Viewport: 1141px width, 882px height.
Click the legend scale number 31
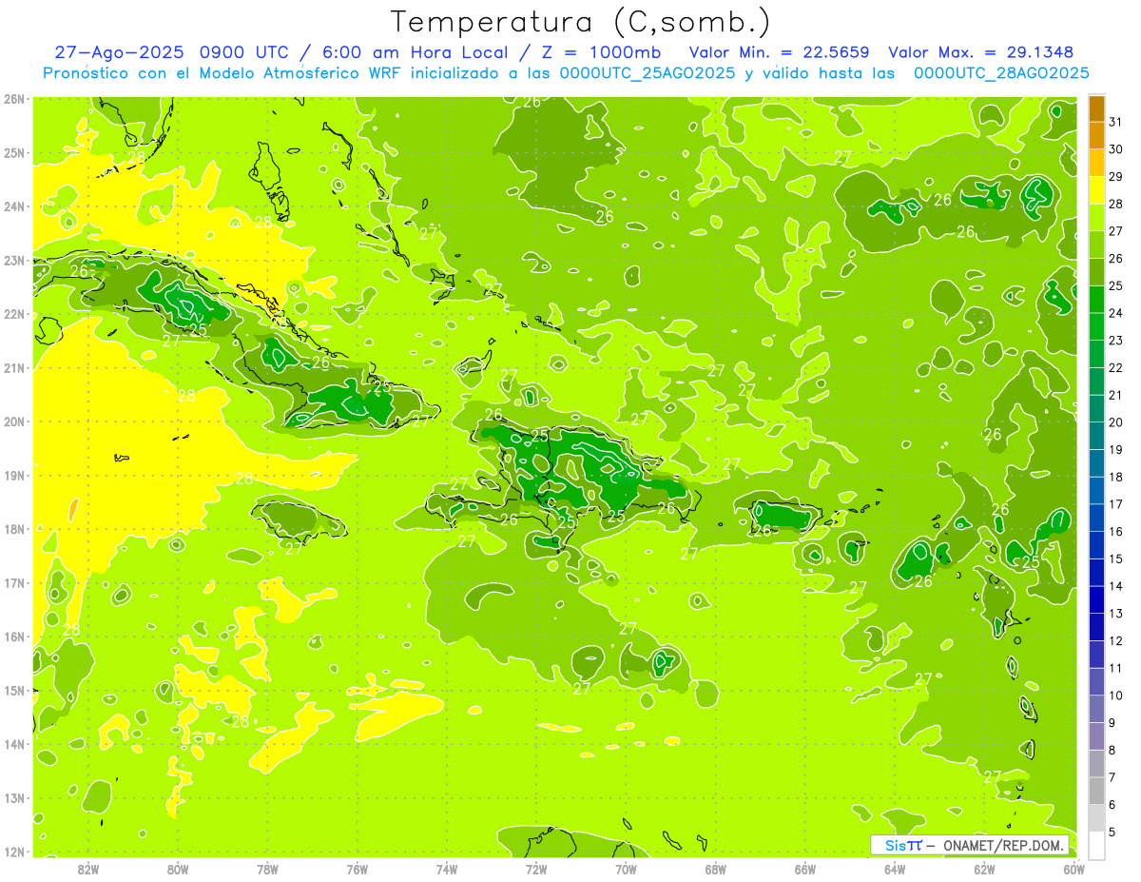click(x=1116, y=122)
